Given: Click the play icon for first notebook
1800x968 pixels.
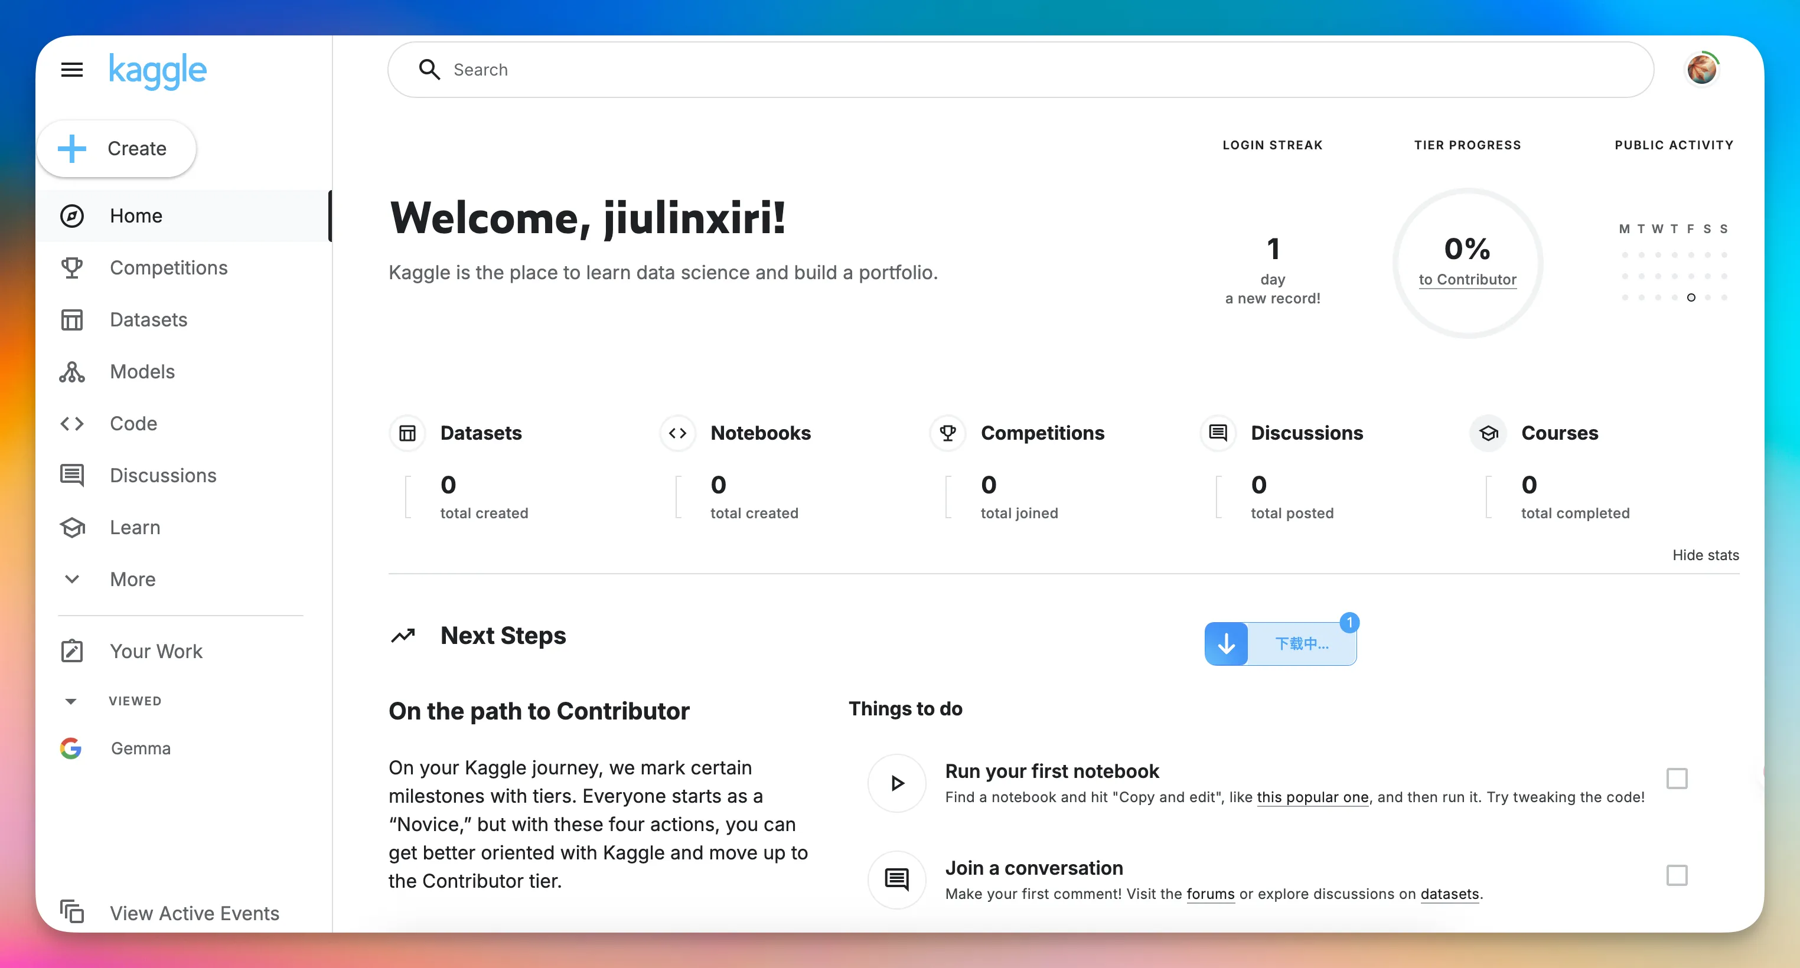Looking at the screenshot, I should click(x=897, y=783).
